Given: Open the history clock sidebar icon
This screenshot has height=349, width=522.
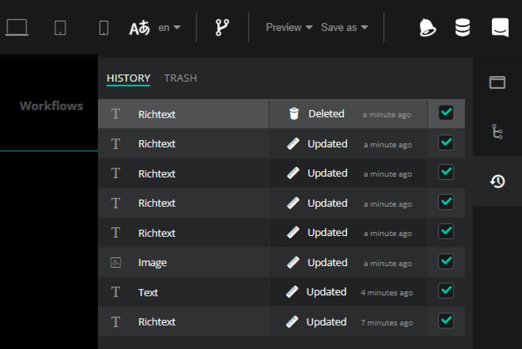Looking at the screenshot, I should click(497, 181).
